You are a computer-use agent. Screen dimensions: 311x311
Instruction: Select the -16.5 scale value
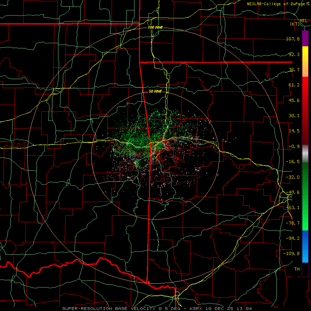293,162
